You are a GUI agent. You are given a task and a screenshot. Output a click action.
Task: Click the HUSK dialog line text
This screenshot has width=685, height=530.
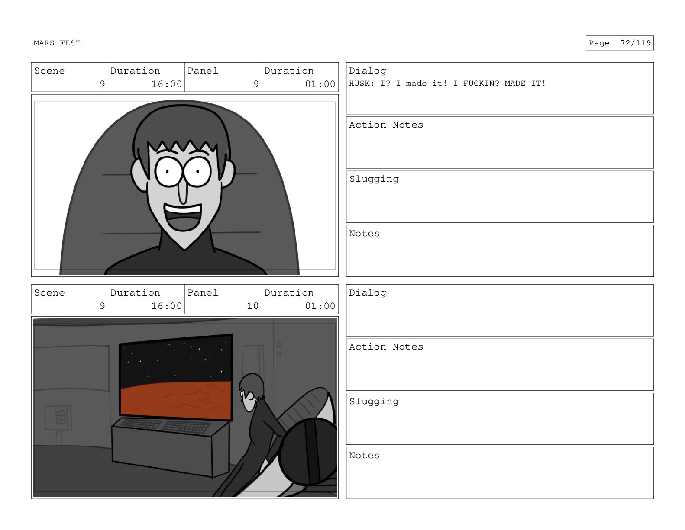pos(447,84)
